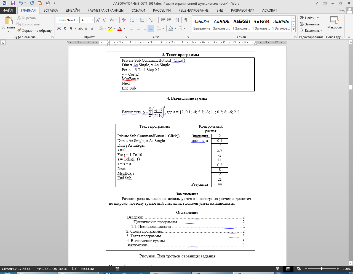Open the ФАЙЛ (File) tab
Image resolution: width=353 pixels, height=274 pixels.
click(8, 10)
